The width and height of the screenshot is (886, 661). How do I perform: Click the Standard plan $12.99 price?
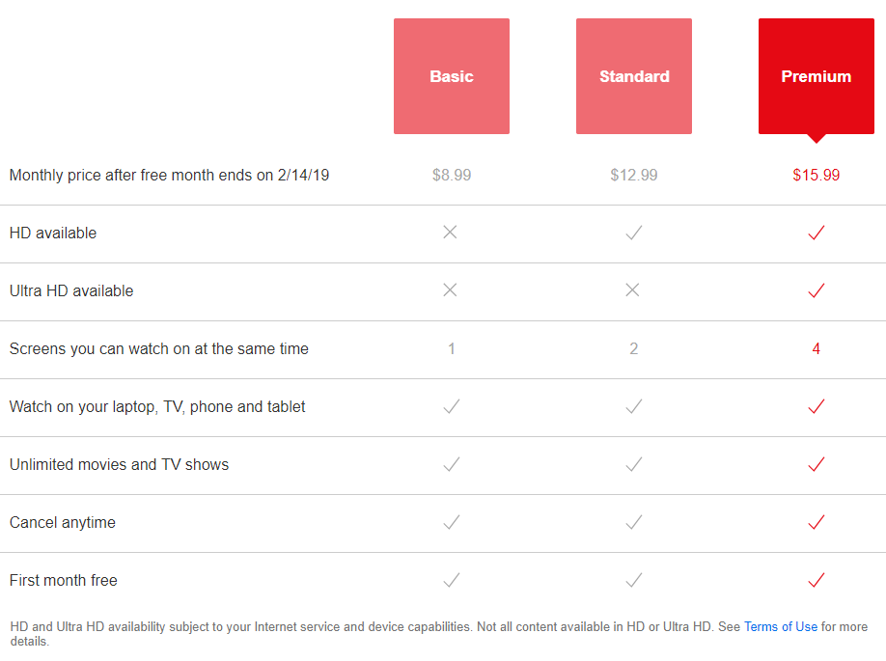(634, 175)
